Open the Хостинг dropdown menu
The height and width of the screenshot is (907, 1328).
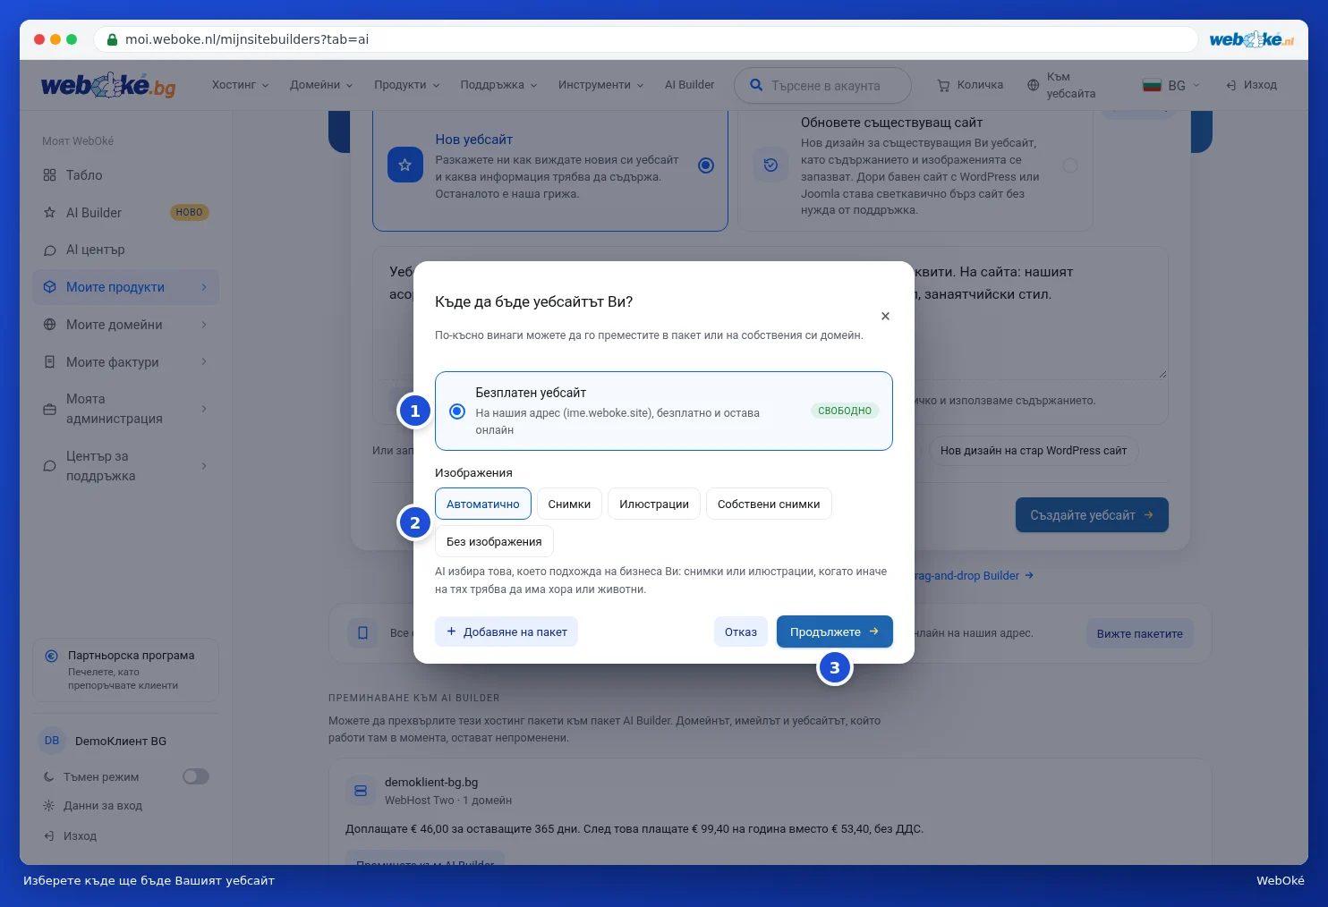[x=241, y=85]
